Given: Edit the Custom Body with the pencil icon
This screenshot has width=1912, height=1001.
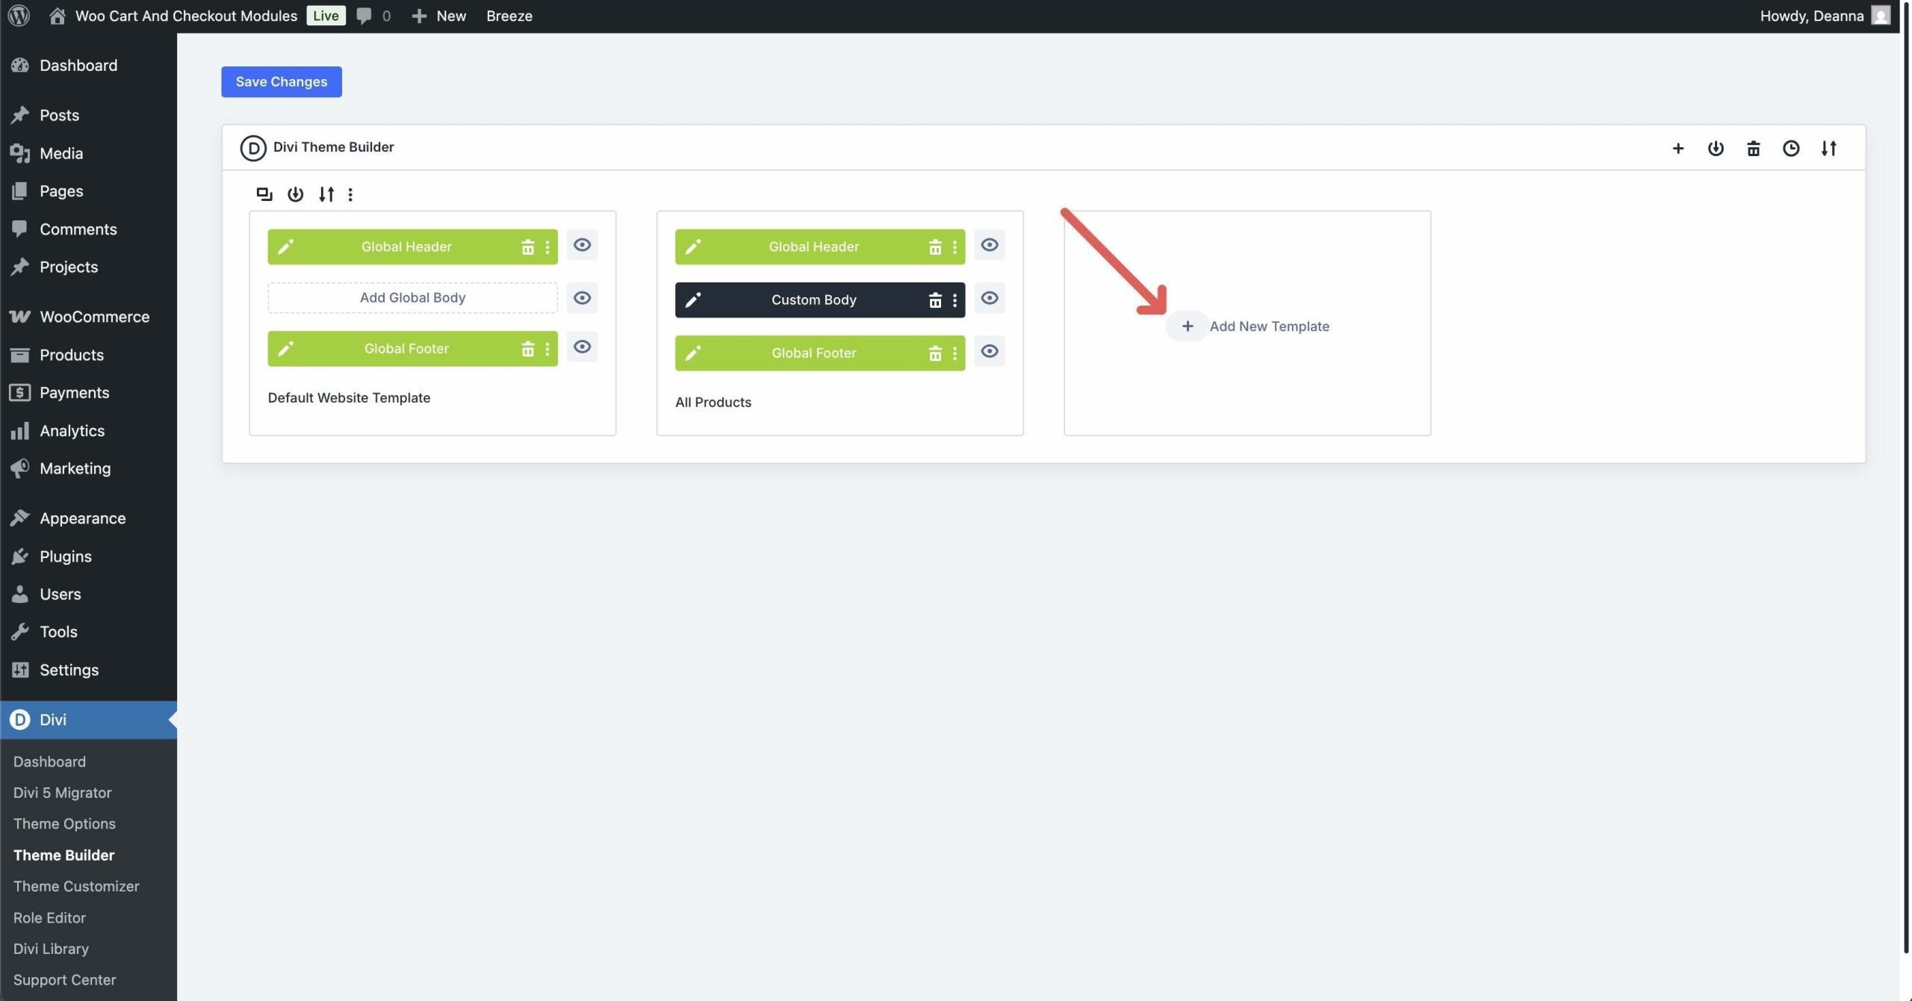Looking at the screenshot, I should 693,300.
